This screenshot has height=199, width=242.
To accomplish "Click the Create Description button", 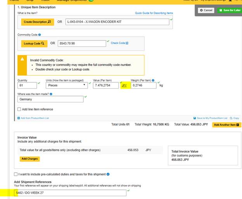I will (x=38, y=22).
